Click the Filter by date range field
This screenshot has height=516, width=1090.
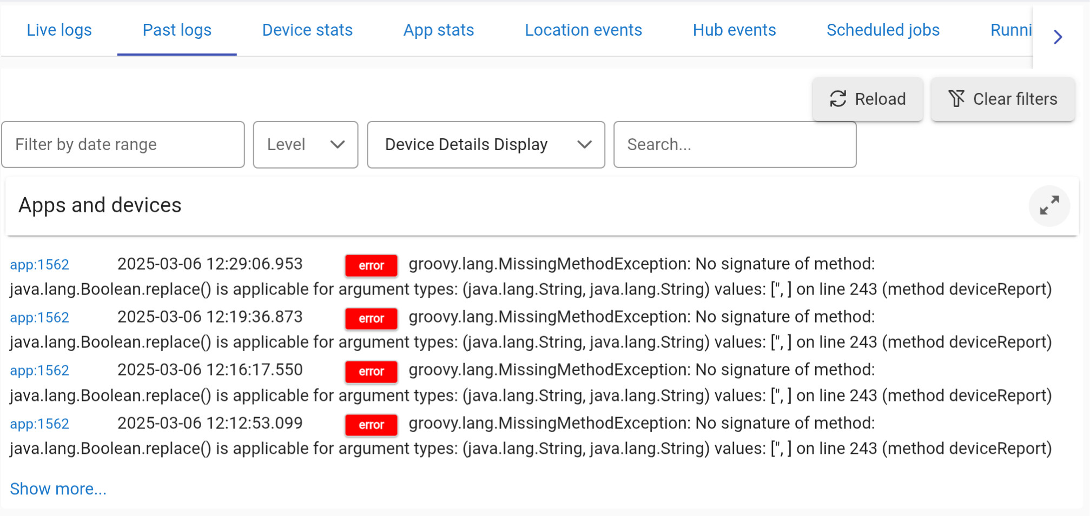pyautogui.click(x=123, y=144)
